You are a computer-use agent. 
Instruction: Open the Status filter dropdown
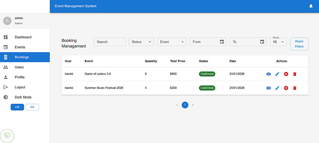point(141,42)
